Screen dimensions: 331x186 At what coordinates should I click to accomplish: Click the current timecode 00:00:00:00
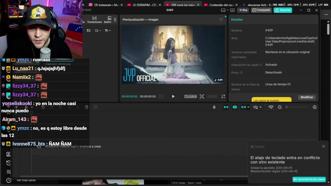[x=130, y=96]
